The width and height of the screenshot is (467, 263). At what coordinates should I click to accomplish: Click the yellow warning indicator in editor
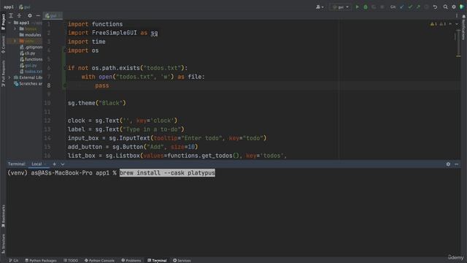[433, 24]
